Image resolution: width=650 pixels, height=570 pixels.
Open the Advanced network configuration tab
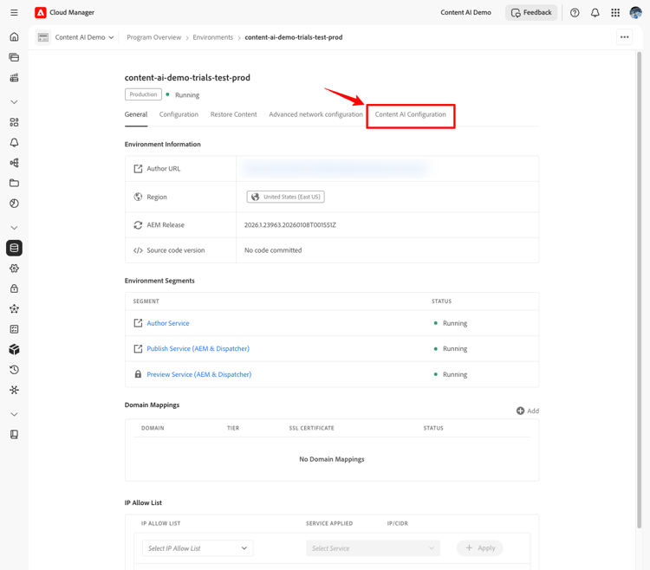[x=315, y=114]
